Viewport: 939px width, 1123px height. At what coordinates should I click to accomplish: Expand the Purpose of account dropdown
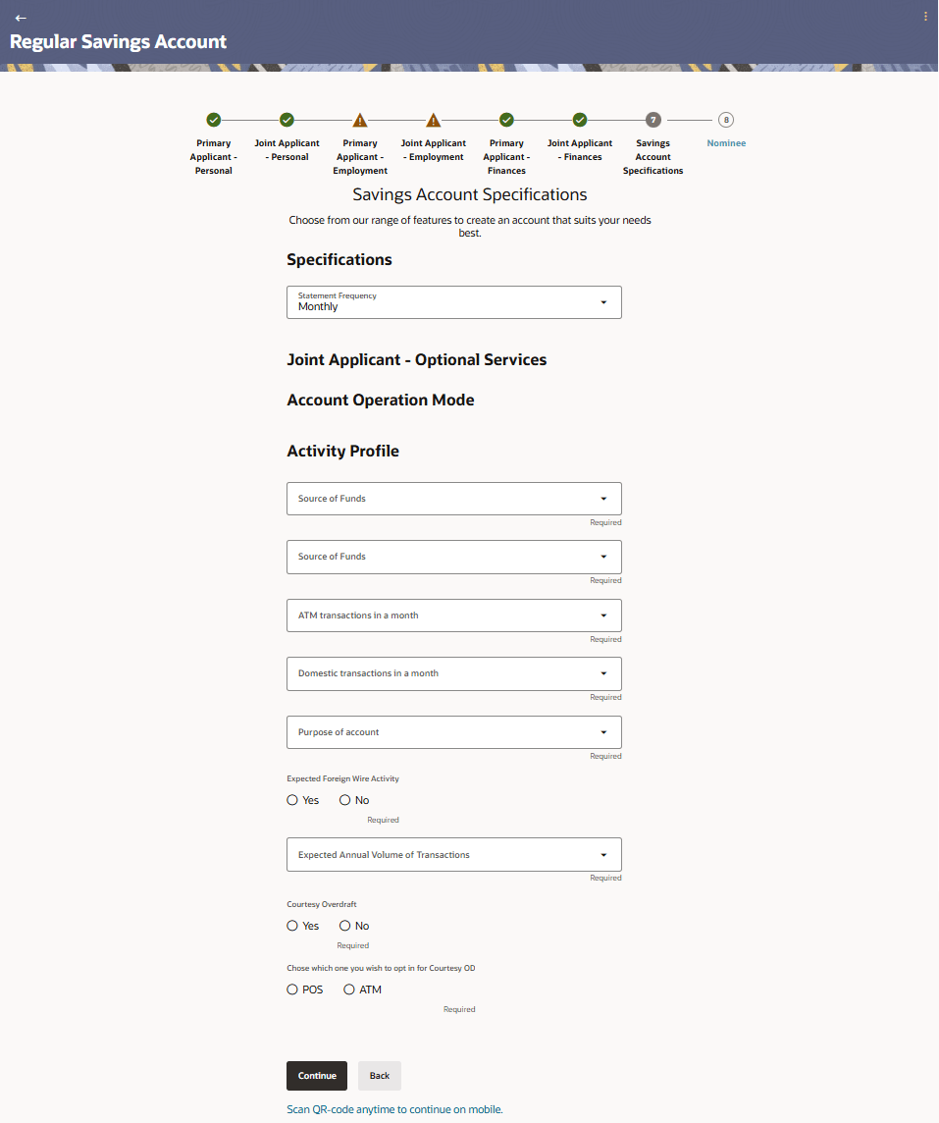453,732
